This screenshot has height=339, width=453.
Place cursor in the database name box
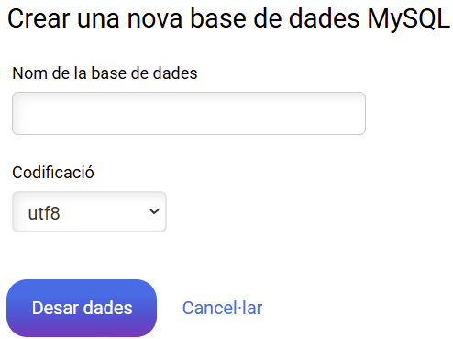189,113
